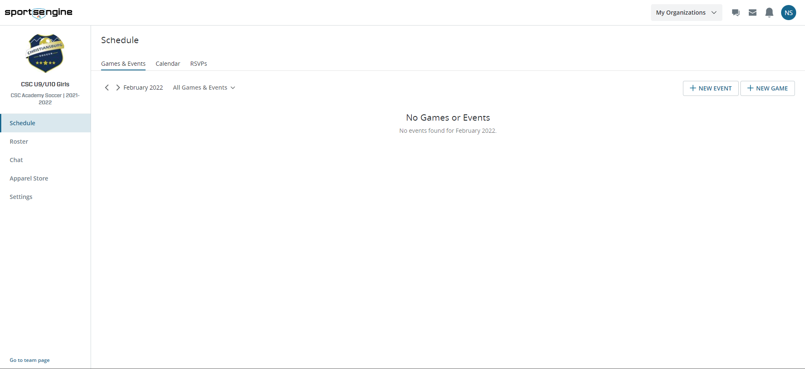Open Roster in the sidebar
The width and height of the screenshot is (805, 369).
[x=19, y=142]
